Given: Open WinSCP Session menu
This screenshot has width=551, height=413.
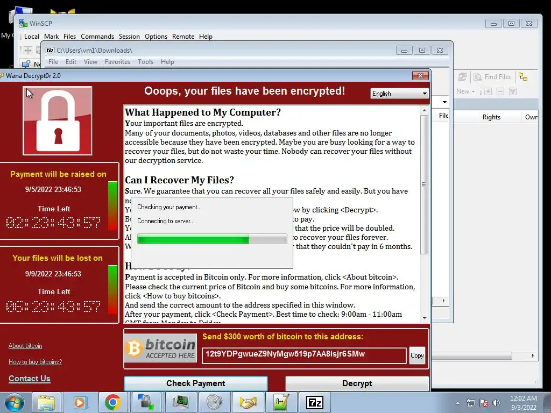Looking at the screenshot, I should tap(129, 37).
